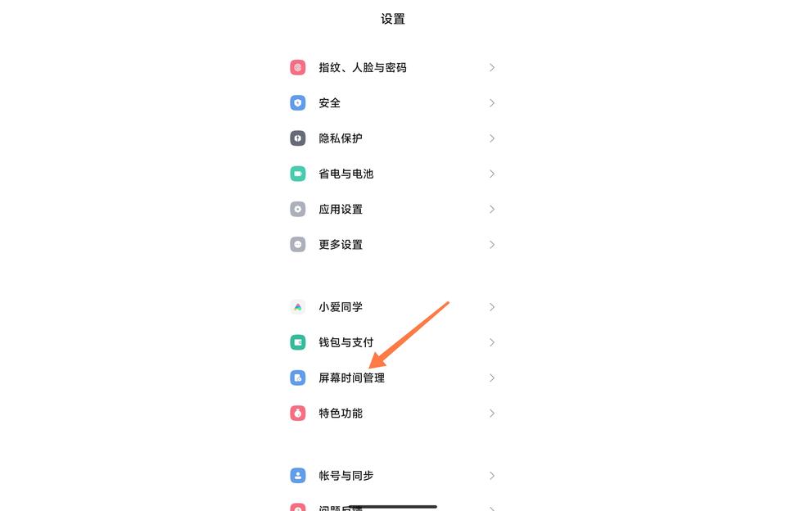Screen dimensions: 786x511
Task: Tap the blue Security shield icon
Action: [x=298, y=103]
